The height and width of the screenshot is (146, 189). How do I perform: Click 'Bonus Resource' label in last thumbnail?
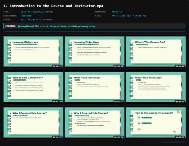click(x=146, y=123)
